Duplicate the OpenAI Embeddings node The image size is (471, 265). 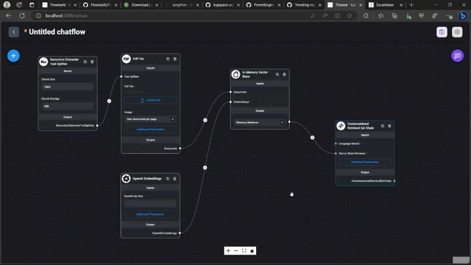pos(167,179)
